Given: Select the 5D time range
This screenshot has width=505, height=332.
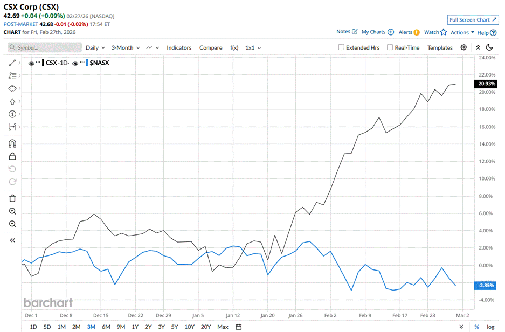Looking at the screenshot, I should tap(47, 327).
